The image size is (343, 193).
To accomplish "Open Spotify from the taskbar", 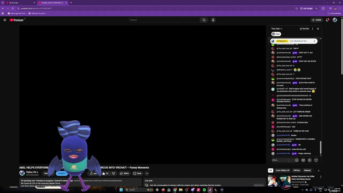I will tap(204, 190).
